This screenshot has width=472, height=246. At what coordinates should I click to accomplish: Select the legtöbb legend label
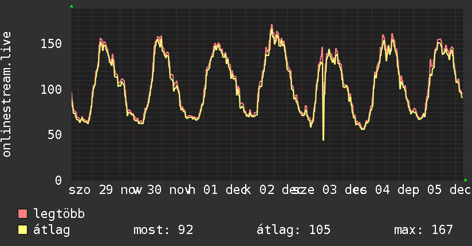point(59,215)
